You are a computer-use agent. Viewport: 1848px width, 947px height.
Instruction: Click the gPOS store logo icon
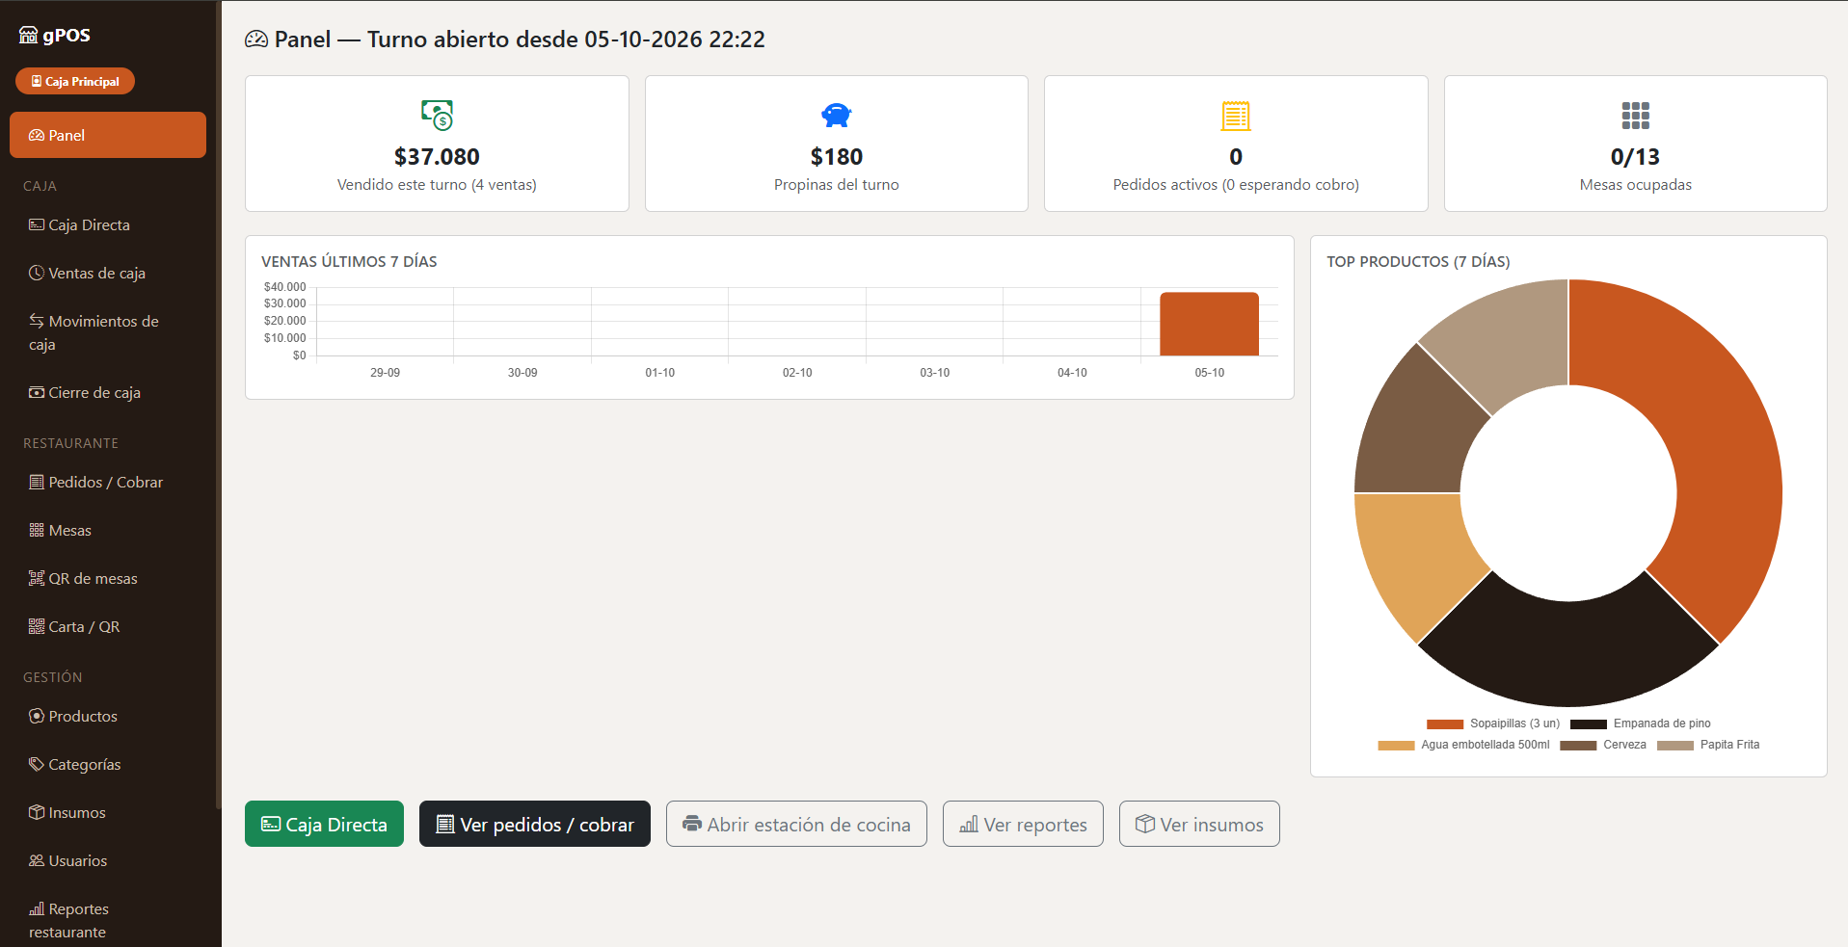[28, 36]
